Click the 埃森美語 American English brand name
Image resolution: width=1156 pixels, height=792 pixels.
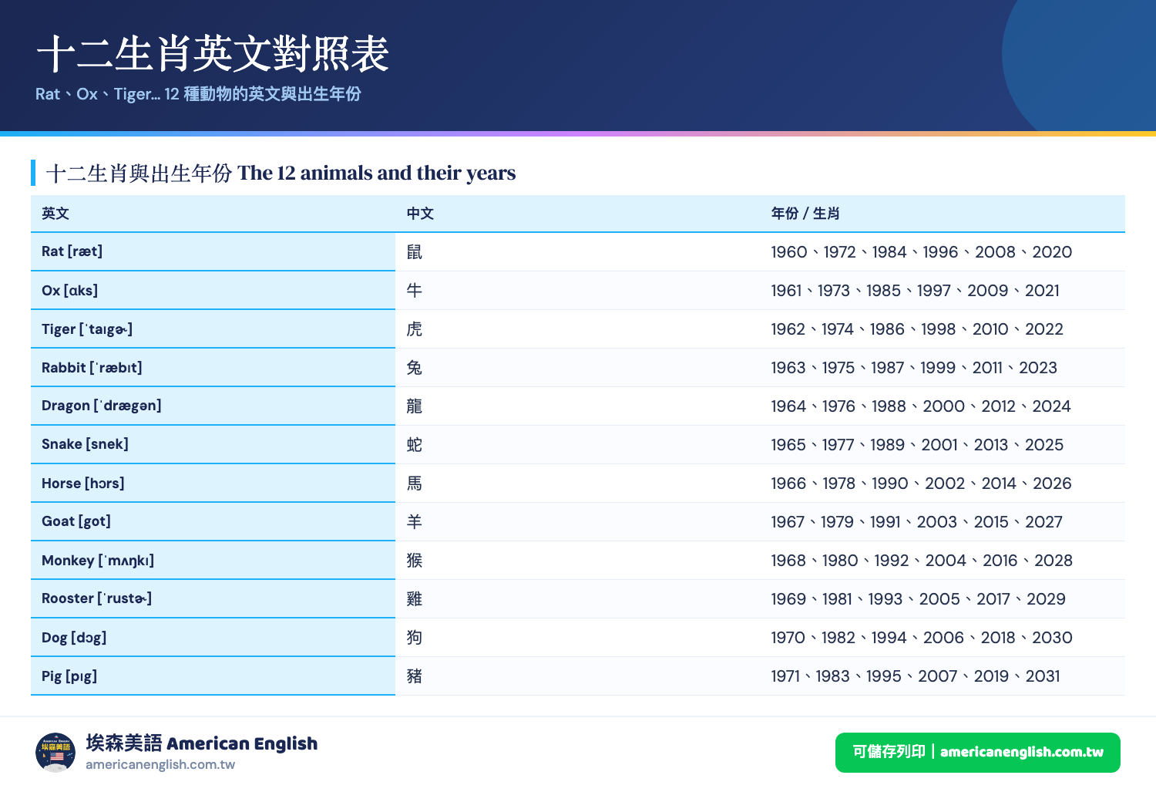(x=202, y=743)
